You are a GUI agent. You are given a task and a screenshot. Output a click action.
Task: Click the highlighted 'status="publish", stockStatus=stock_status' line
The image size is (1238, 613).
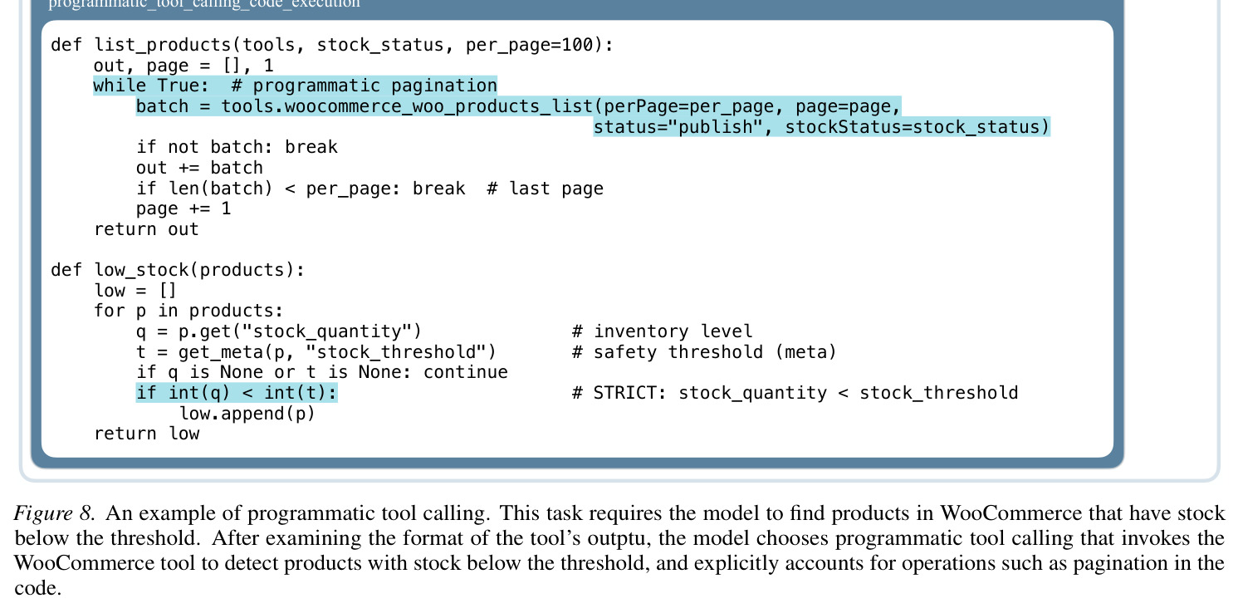[x=822, y=127]
